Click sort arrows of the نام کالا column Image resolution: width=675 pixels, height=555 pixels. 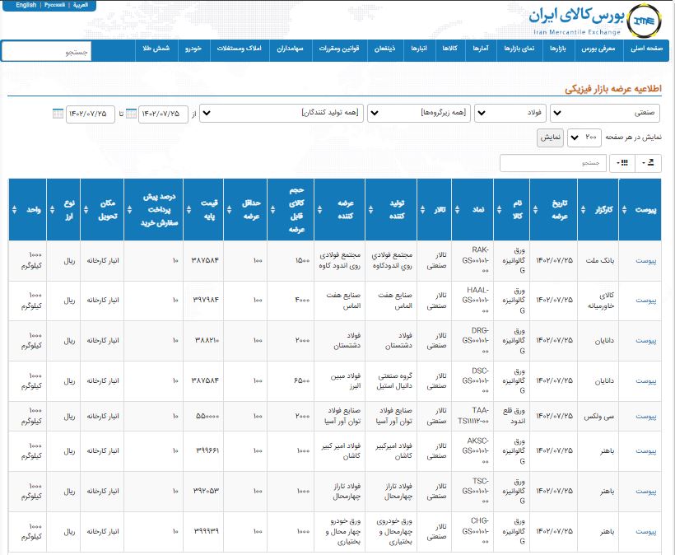(x=499, y=210)
